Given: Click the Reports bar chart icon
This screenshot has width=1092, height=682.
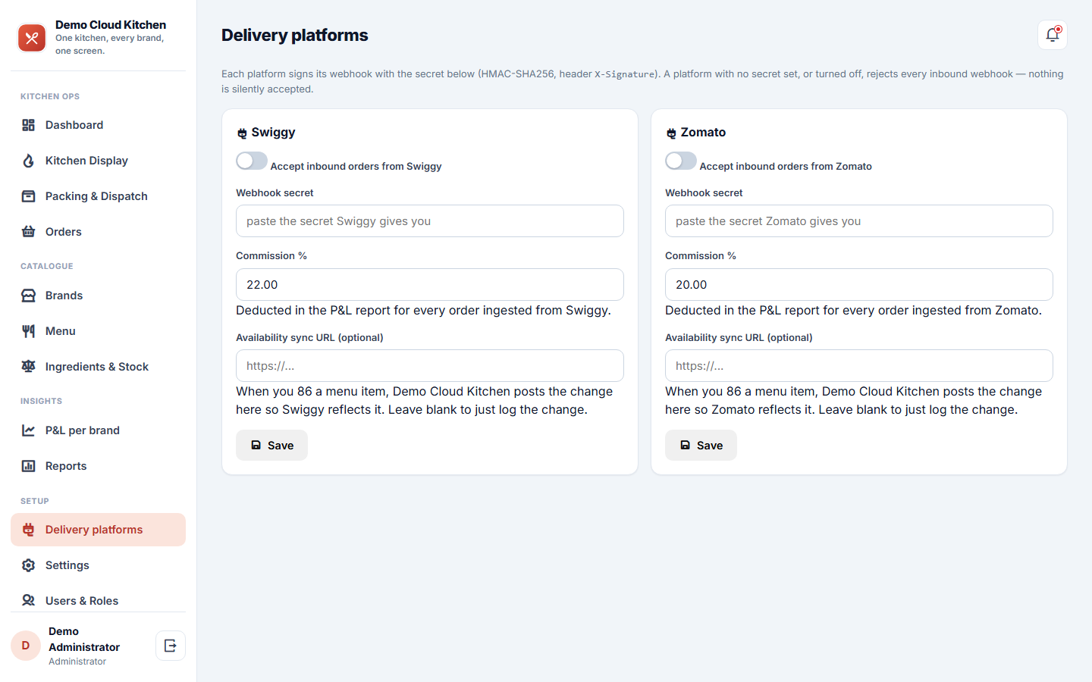Looking at the screenshot, I should (x=29, y=466).
